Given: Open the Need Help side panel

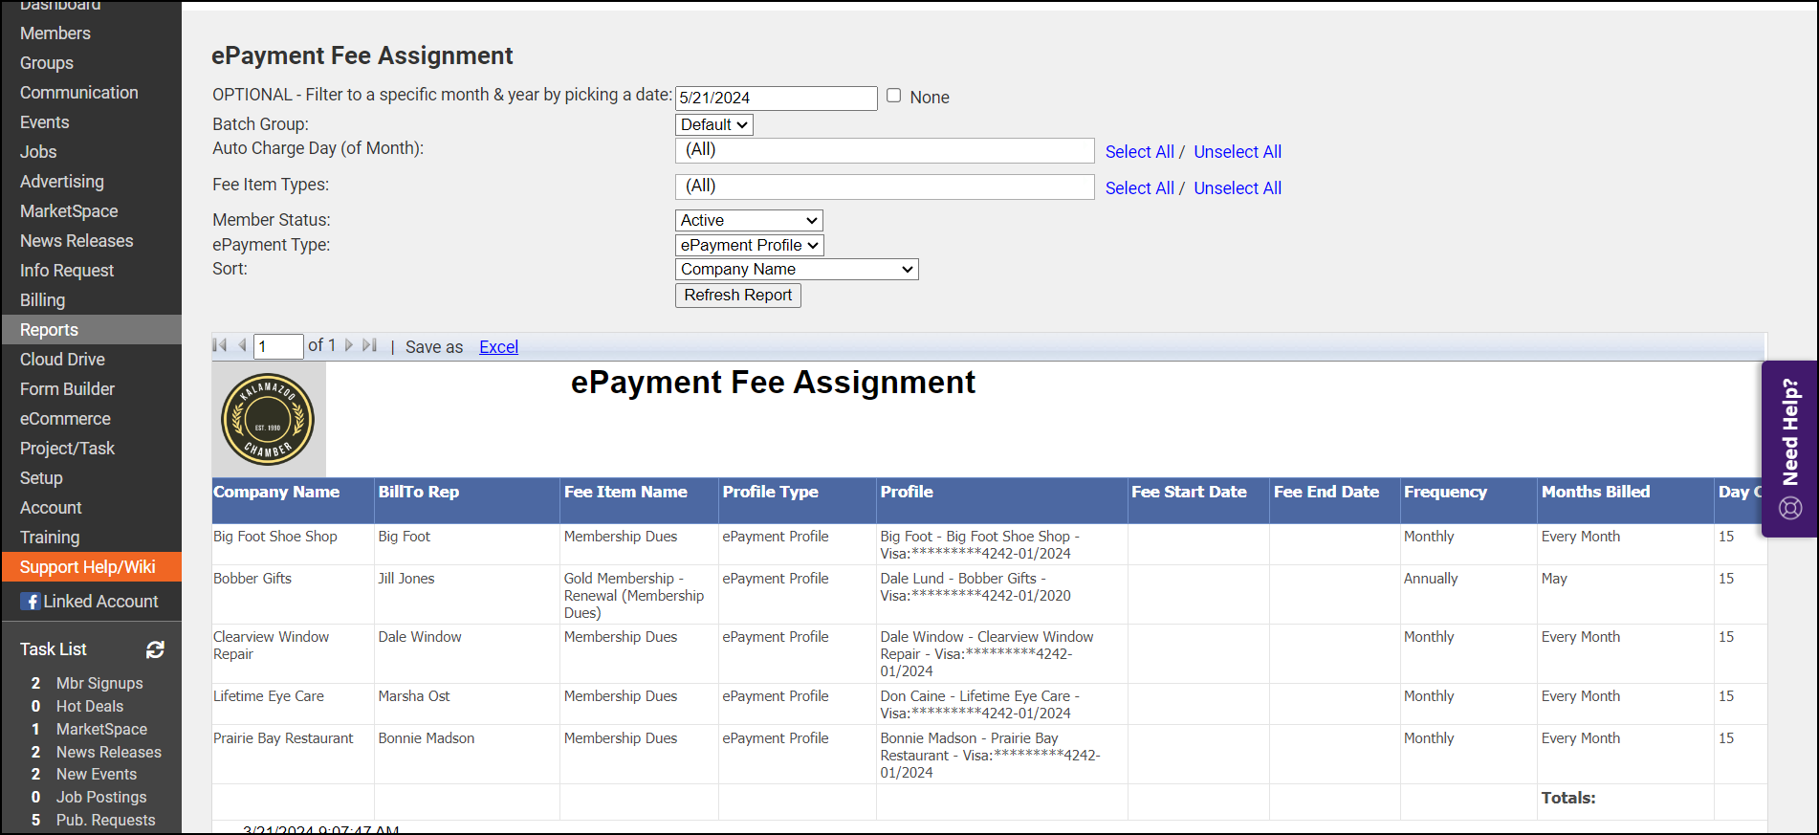Looking at the screenshot, I should tap(1789, 448).
